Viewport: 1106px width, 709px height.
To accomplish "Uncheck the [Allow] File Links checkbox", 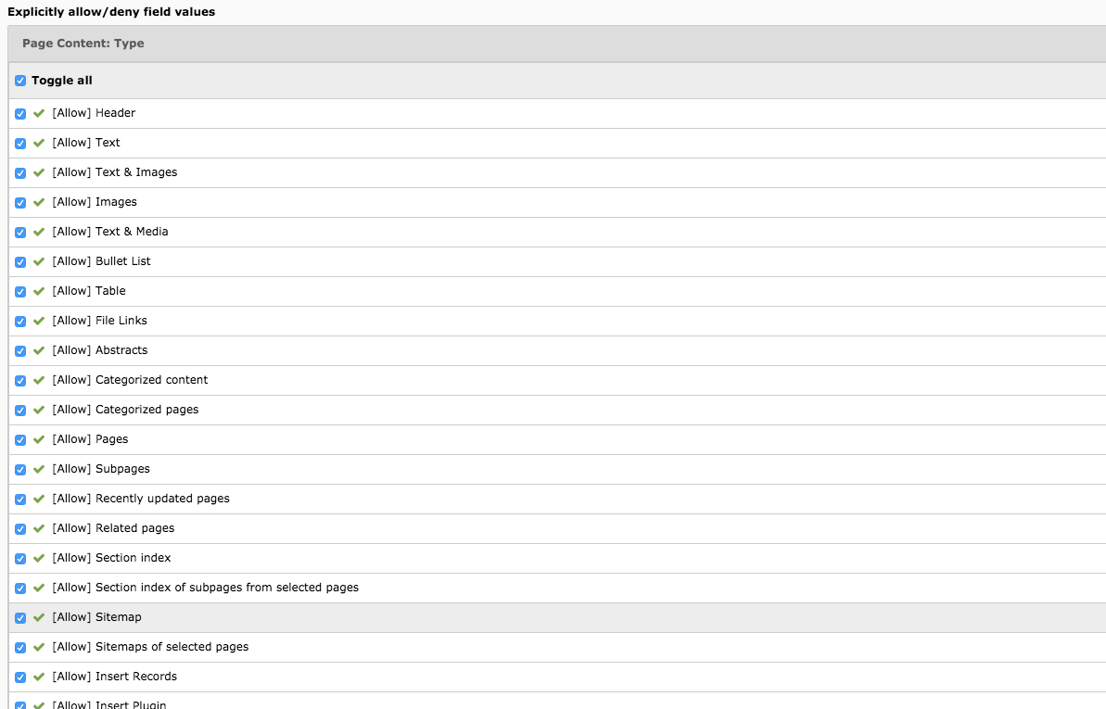I will coord(20,321).
